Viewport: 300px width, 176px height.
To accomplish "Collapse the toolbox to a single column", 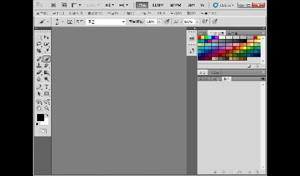I will 37,28.
